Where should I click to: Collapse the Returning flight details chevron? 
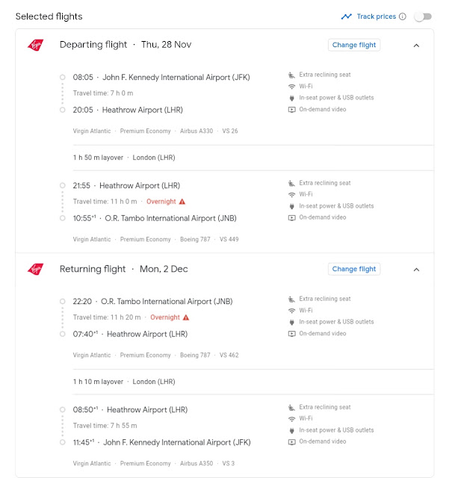416,270
